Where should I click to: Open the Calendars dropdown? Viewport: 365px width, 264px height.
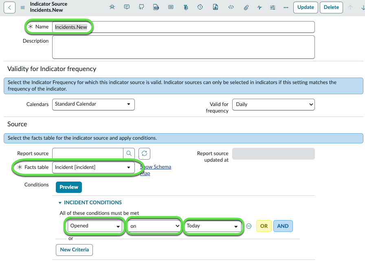93,104
